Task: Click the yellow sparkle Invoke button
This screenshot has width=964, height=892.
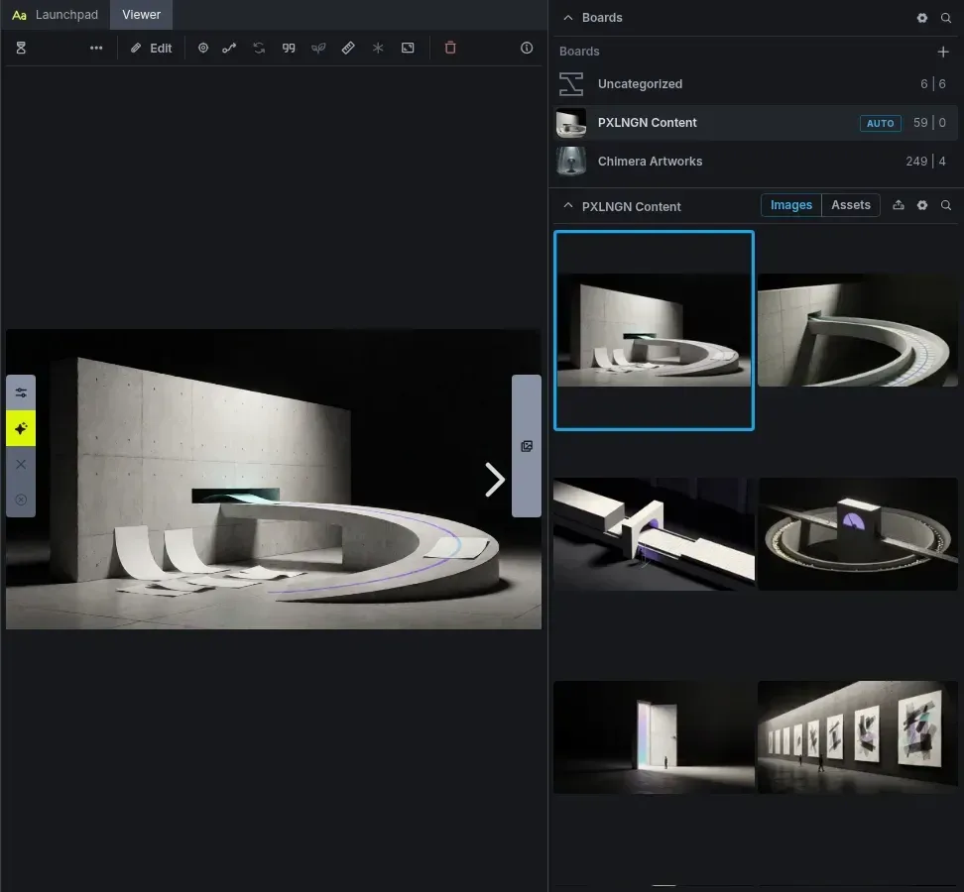Action: [21, 428]
